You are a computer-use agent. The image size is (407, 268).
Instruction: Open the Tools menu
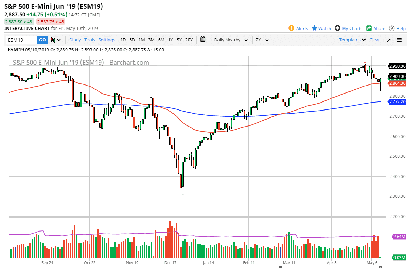pos(90,40)
